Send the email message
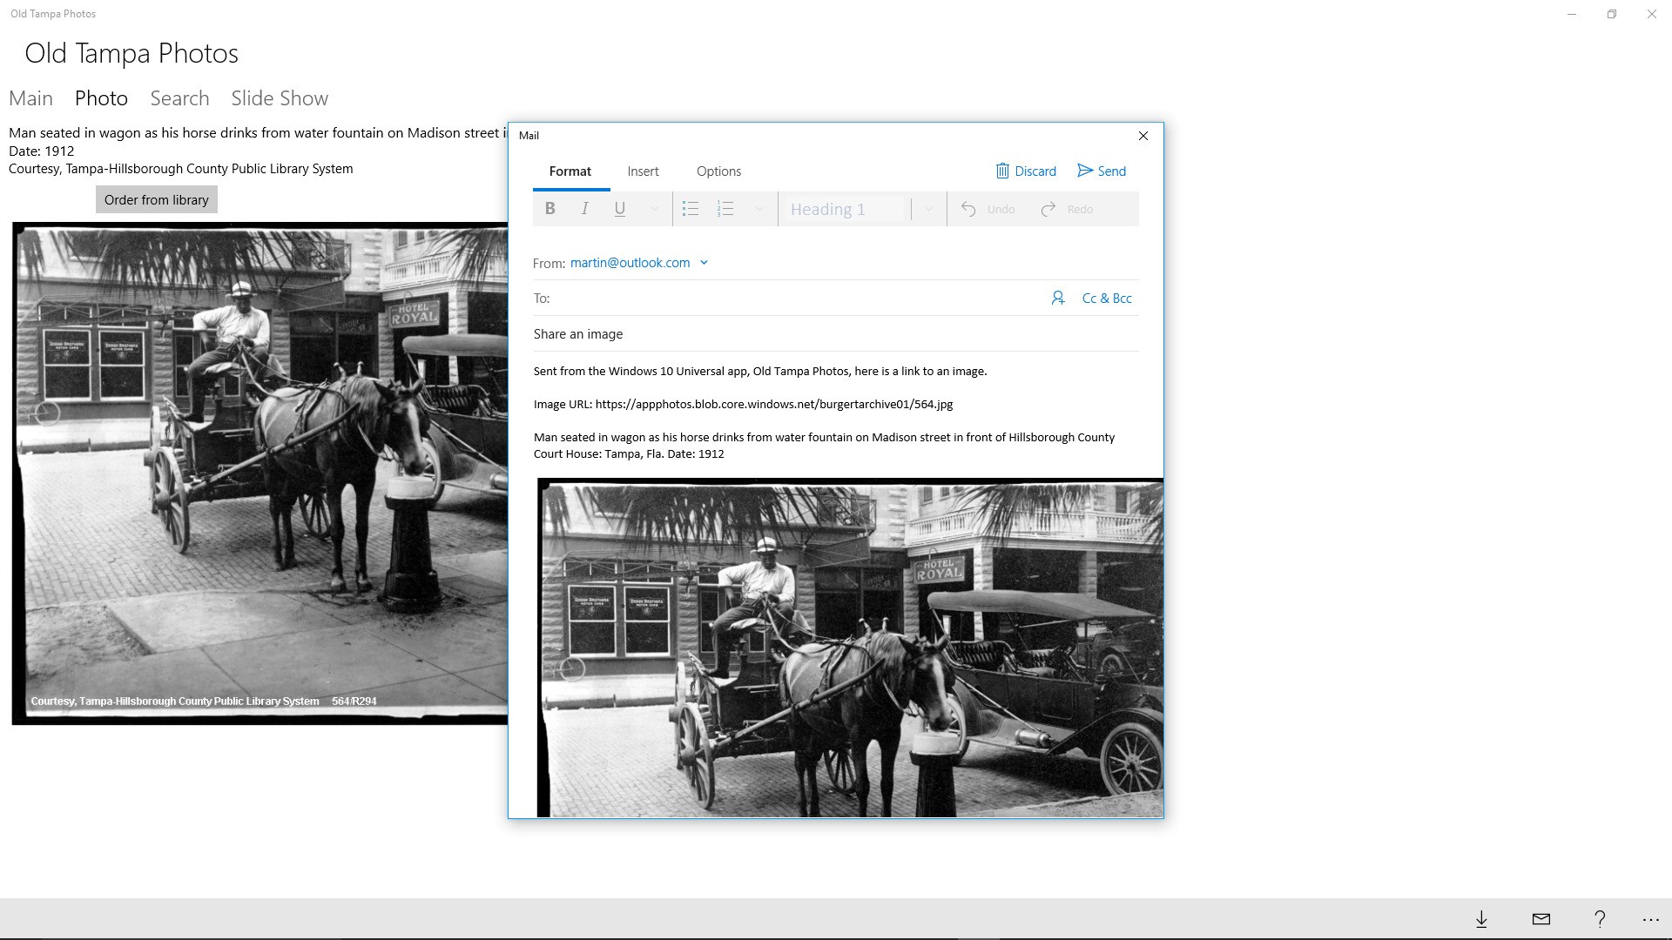1672x940 pixels. coord(1102,171)
